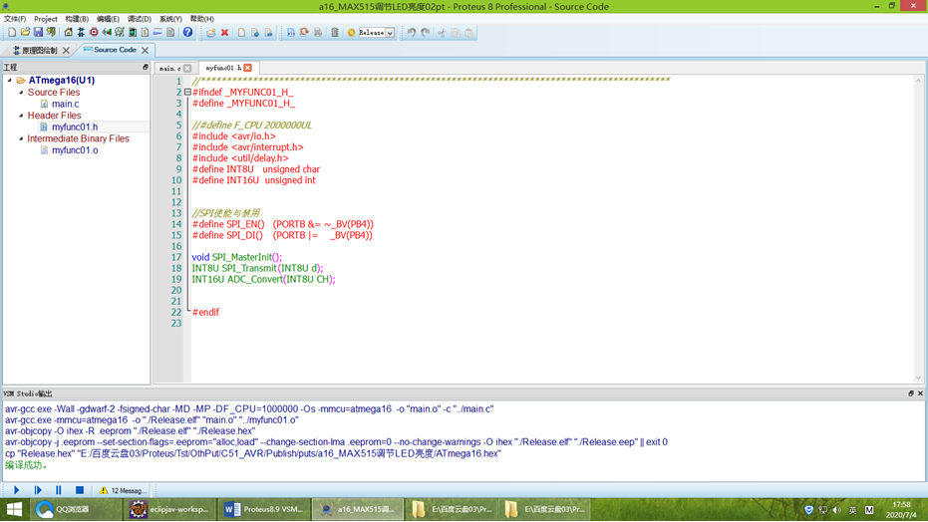Cut selection with the scissors icon
The height and width of the screenshot is (522, 928).
[x=442, y=33]
